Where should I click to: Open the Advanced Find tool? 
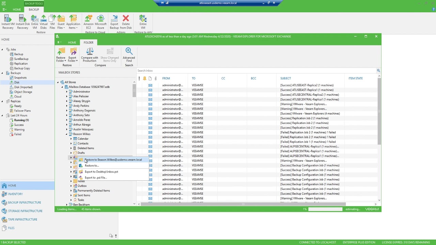[x=129, y=55]
